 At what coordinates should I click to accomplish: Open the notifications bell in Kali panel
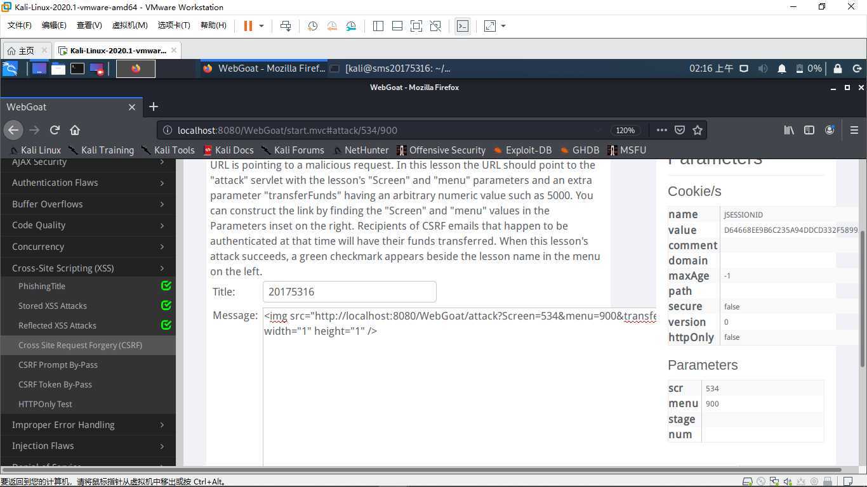pyautogui.click(x=782, y=68)
